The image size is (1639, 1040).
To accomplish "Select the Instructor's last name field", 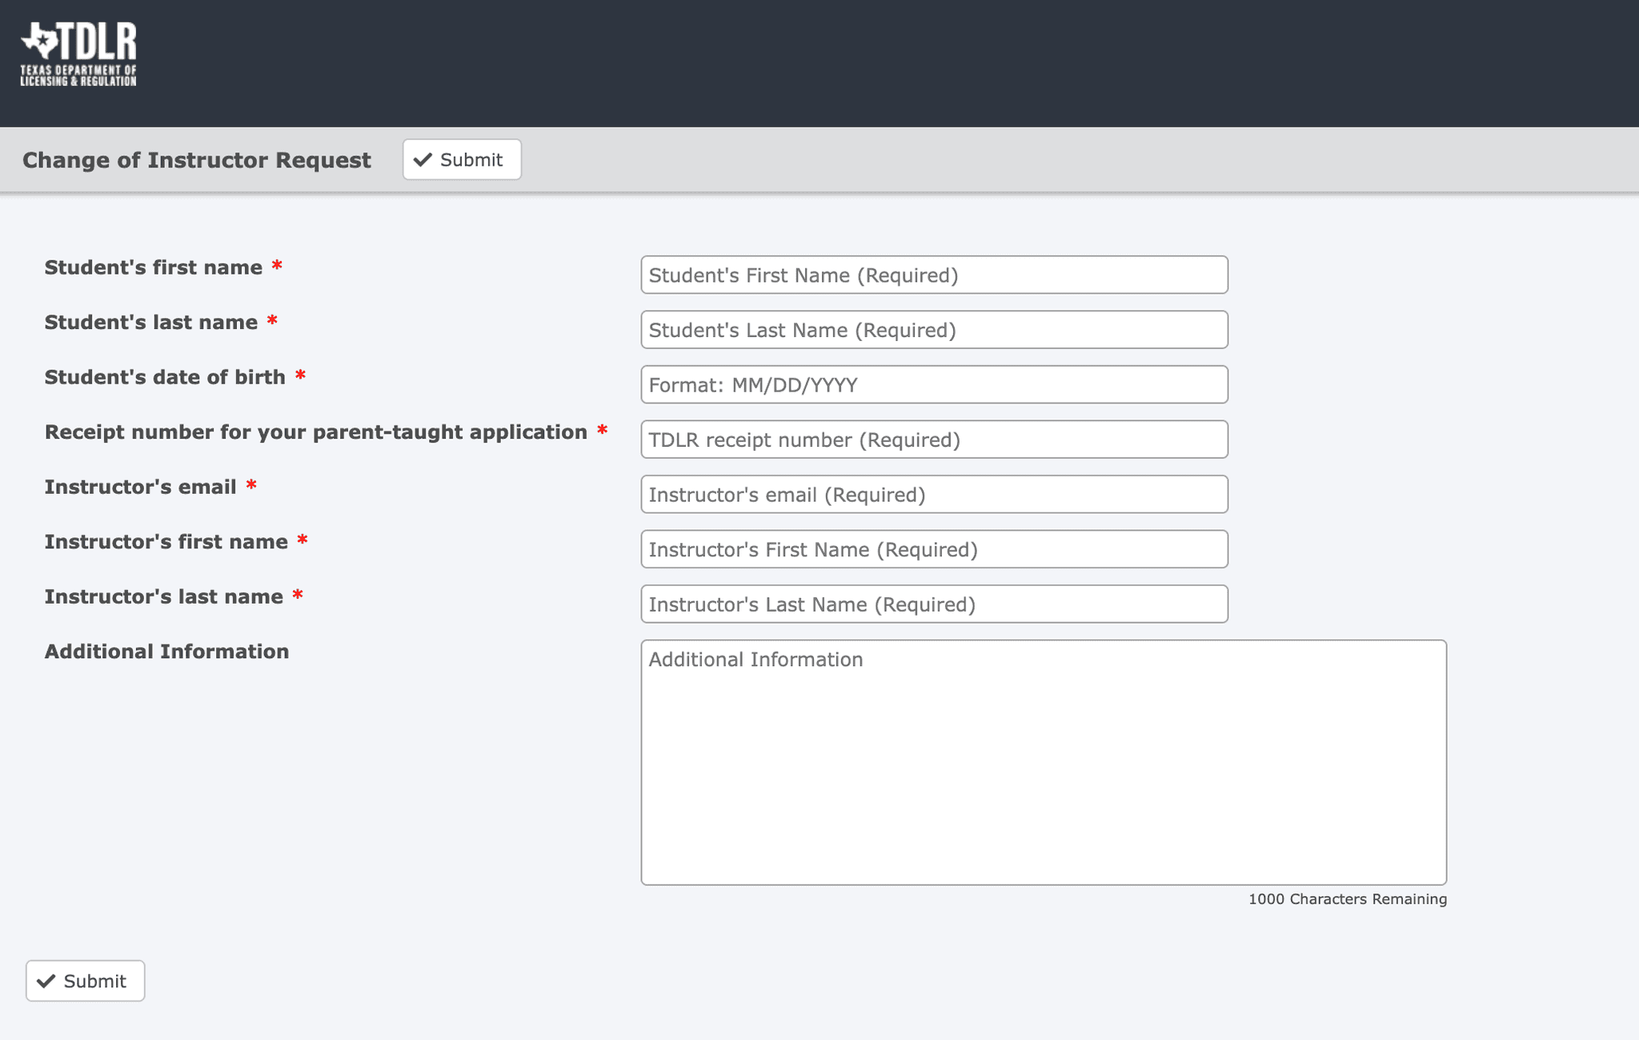I will tap(933, 604).
